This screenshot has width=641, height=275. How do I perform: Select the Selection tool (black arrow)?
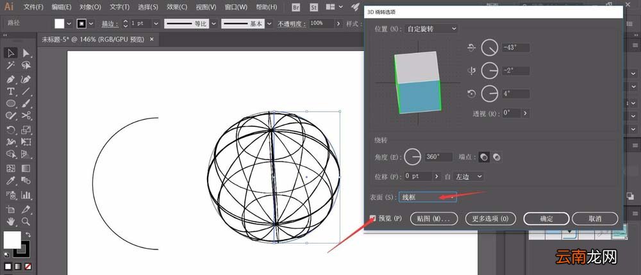(11, 53)
